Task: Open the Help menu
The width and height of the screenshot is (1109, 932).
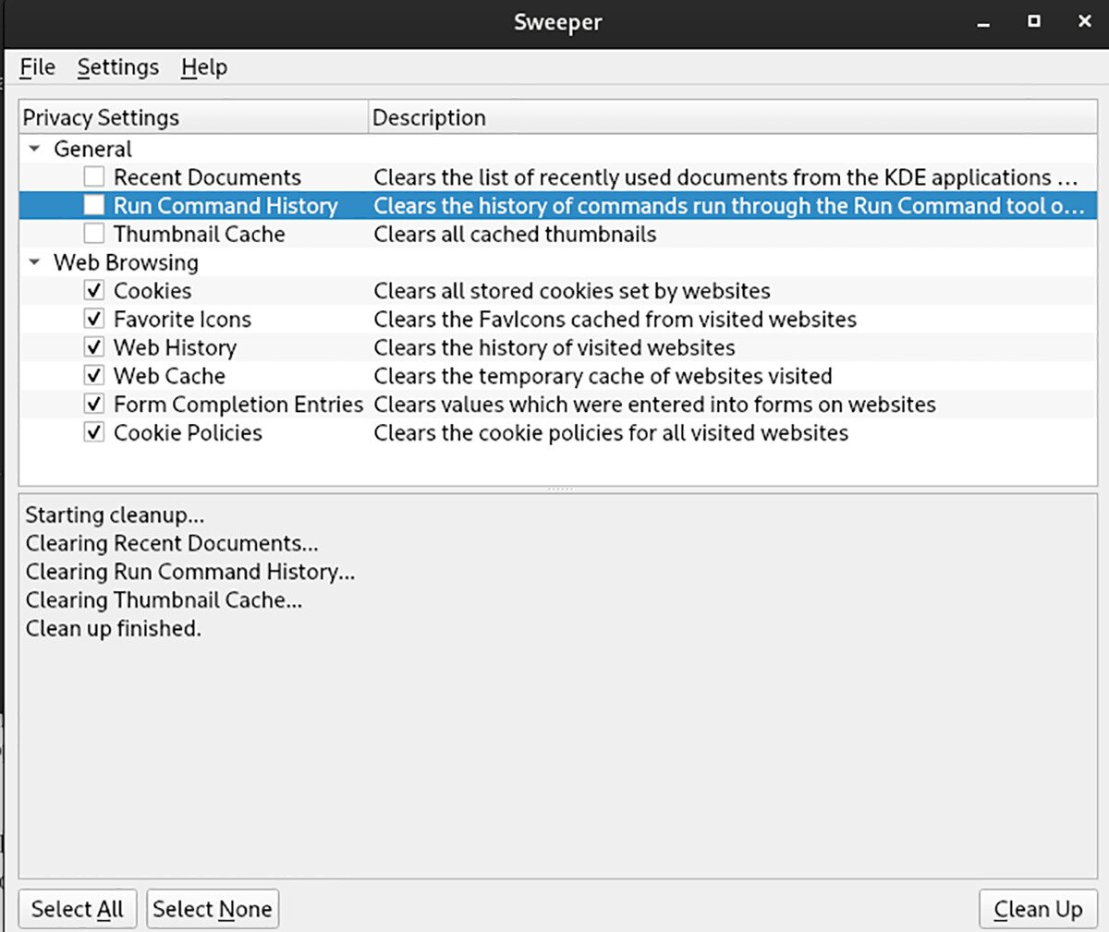Action: pyautogui.click(x=203, y=67)
